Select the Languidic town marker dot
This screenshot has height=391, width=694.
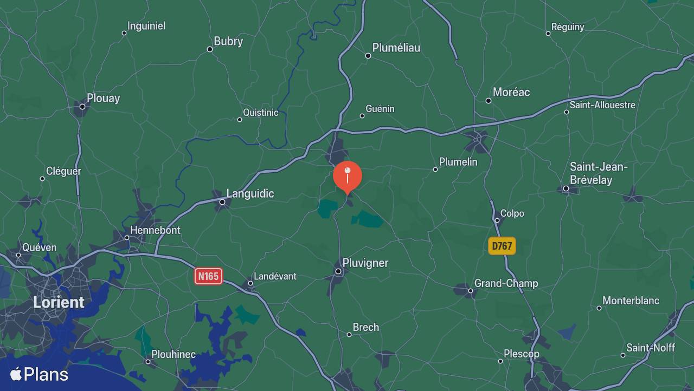pyautogui.click(x=222, y=202)
